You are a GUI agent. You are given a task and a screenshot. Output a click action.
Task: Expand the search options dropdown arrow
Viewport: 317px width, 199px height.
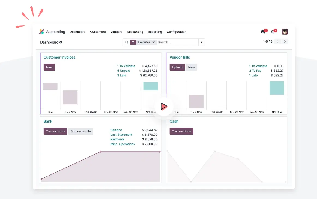(202, 42)
